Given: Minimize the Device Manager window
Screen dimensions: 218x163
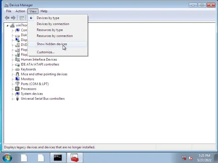Looking at the screenshot, I should 193,5.
